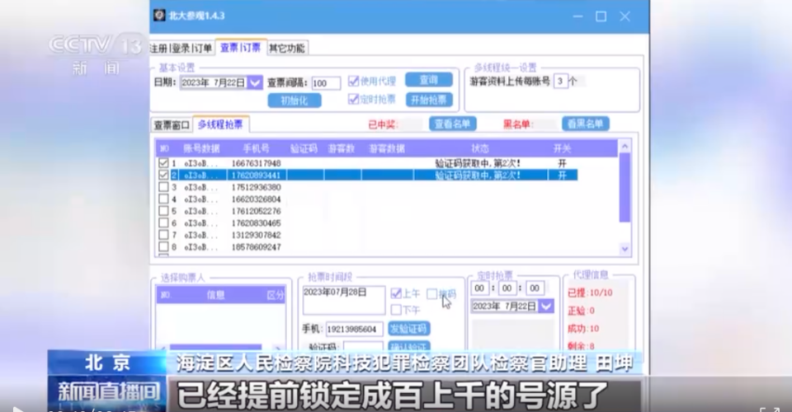Check account row 6 checkbox (17620830465)
This screenshot has width=792, height=412.
pos(163,223)
